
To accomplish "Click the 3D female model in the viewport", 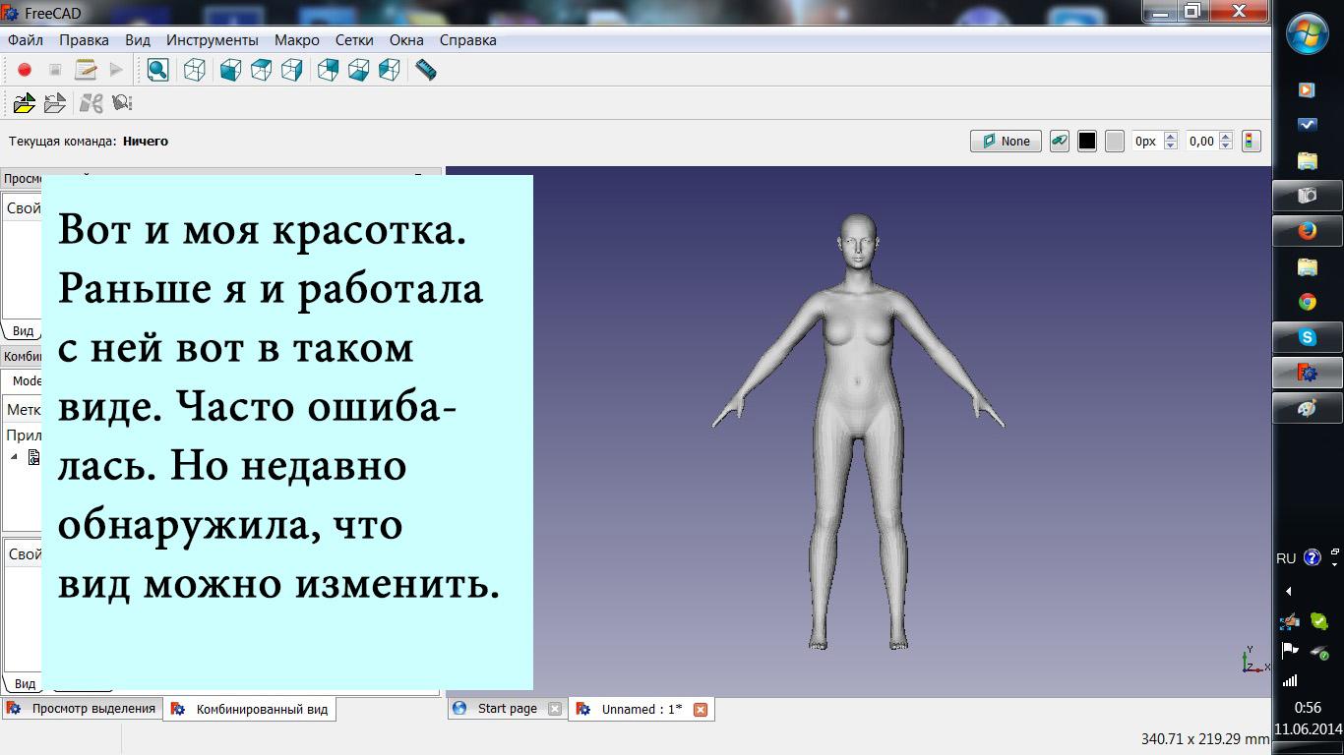I will (858, 432).
